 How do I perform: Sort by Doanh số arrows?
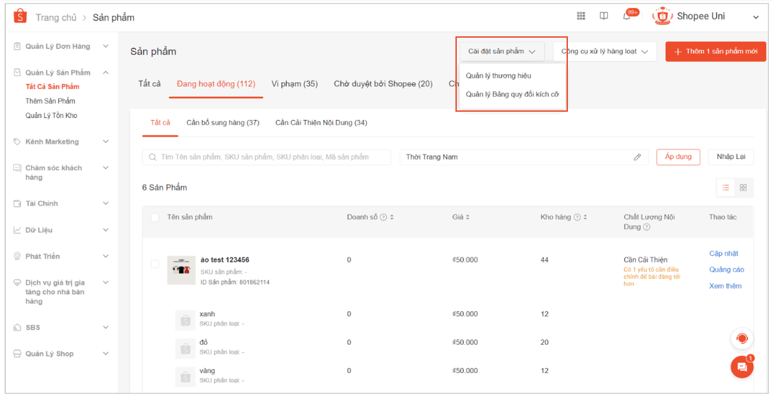point(392,217)
